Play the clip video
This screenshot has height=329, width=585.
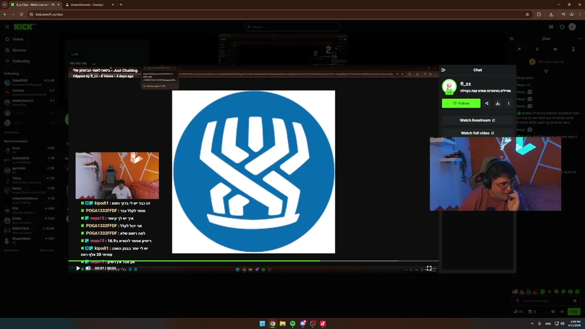coord(78,268)
